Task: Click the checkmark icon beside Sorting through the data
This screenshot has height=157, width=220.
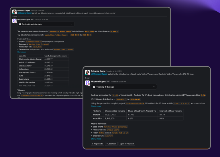Action: pos(20,24)
